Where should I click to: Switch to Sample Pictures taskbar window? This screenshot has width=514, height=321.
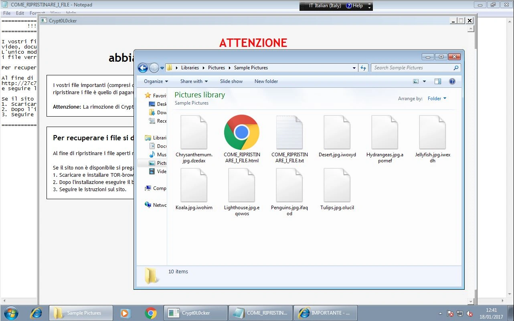(x=81, y=313)
